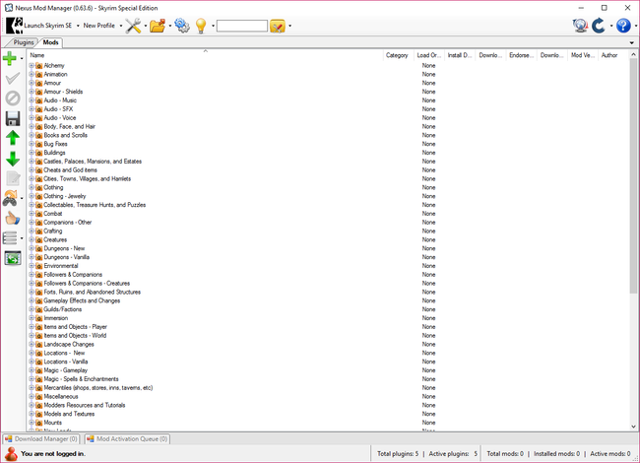Screen dimensions: 640x463
Task: Open the New Profile dropdown
Action: [x=101, y=26]
